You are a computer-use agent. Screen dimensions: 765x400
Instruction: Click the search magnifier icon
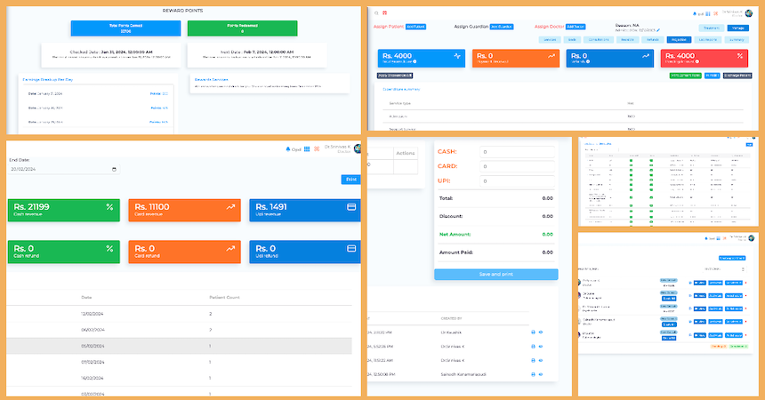pos(376,12)
